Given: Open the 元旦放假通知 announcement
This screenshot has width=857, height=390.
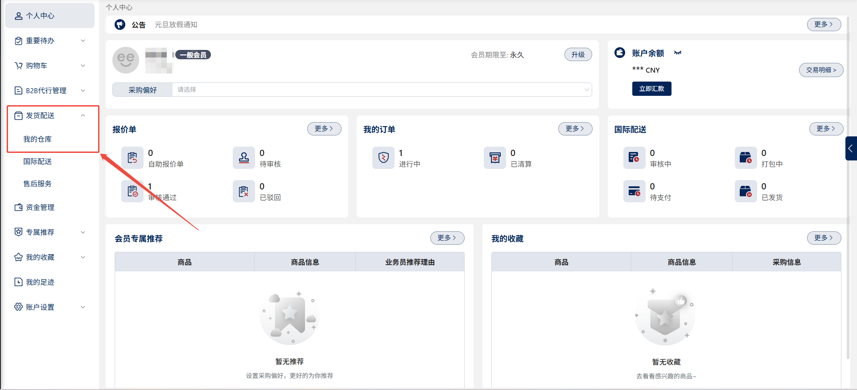Looking at the screenshot, I should coord(176,25).
